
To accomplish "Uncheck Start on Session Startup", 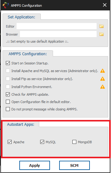I will [8, 63].
